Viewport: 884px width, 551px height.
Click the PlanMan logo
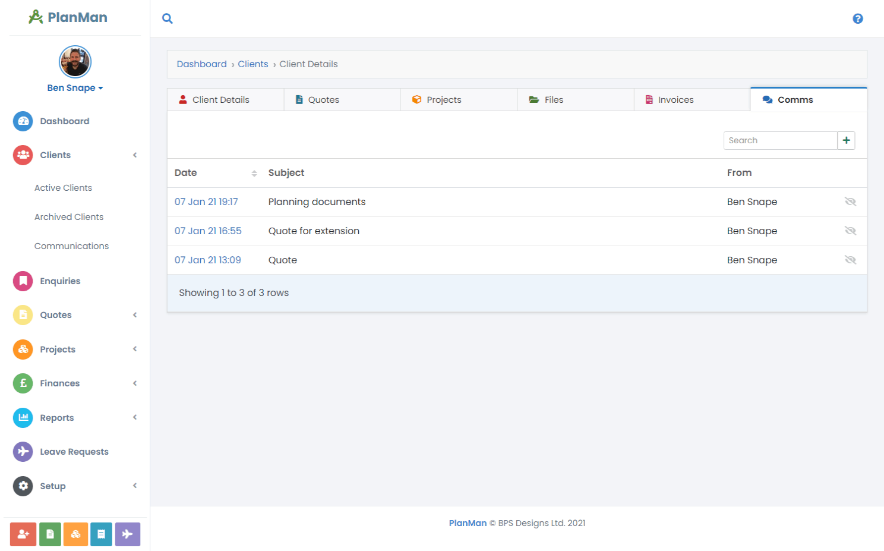[x=68, y=17]
